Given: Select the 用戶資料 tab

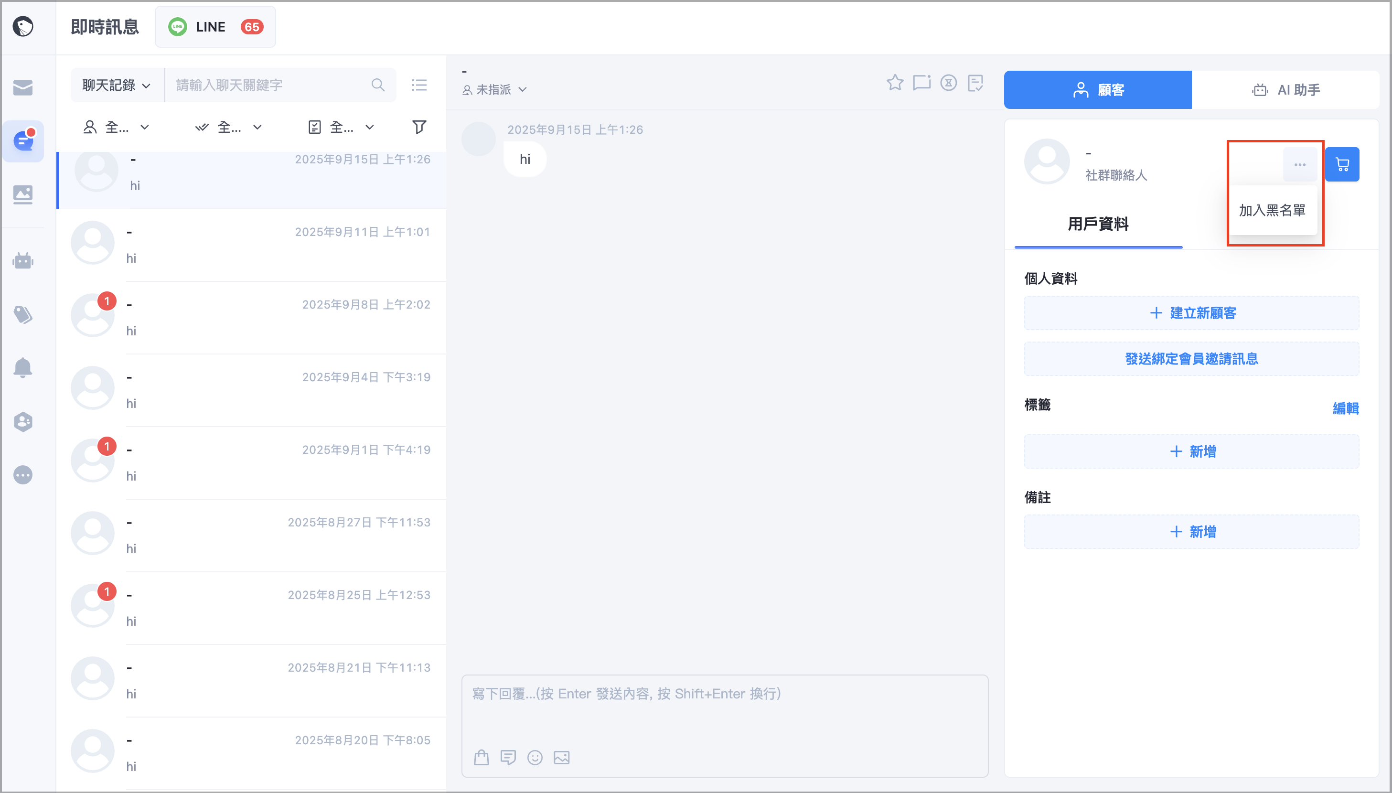Looking at the screenshot, I should click(x=1098, y=224).
